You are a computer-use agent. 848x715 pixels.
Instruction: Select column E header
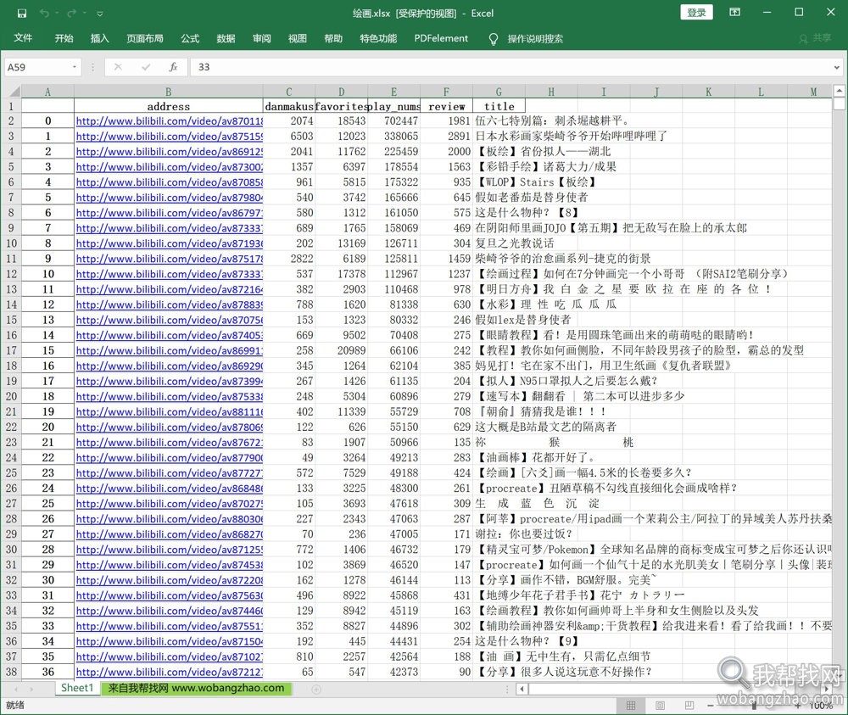point(393,92)
